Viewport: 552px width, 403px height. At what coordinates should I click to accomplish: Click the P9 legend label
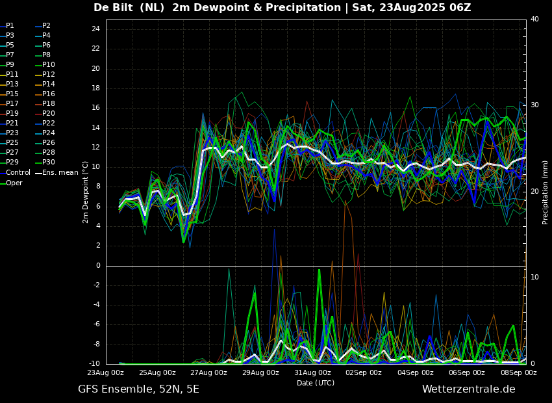7,64
